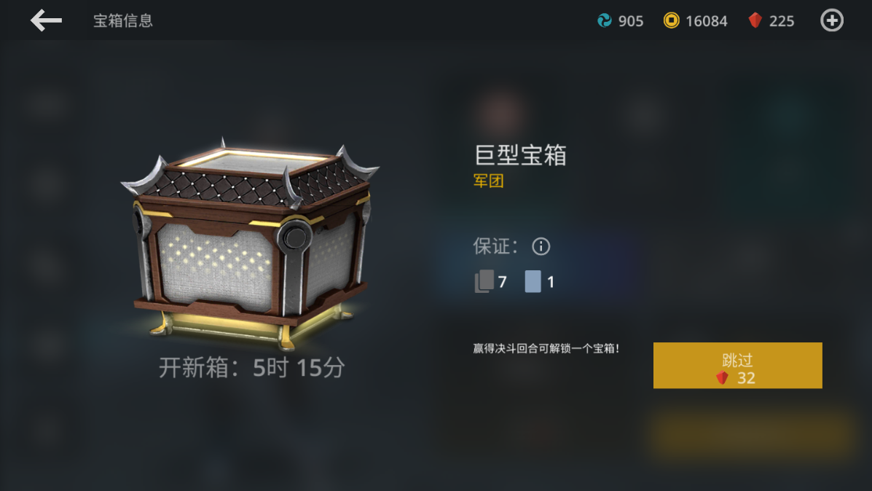Tap the blue card icon showing 1

[x=533, y=281]
